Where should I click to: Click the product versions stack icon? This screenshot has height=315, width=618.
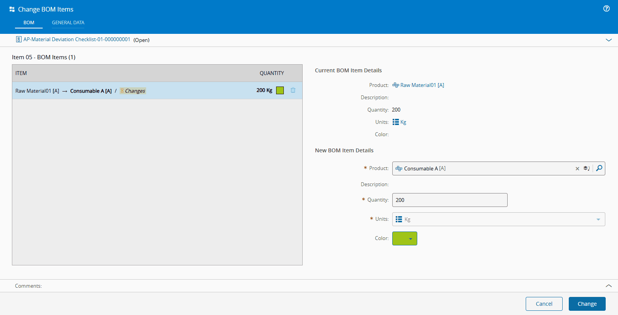586,168
